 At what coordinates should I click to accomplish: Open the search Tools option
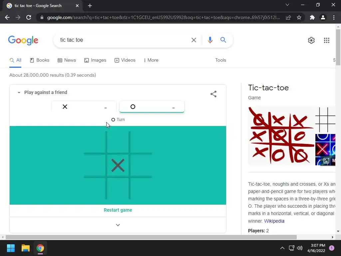click(220, 60)
